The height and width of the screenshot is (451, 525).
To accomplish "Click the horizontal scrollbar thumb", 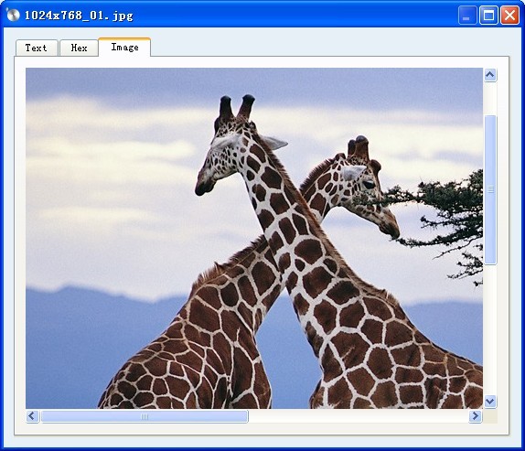I will pyautogui.click(x=145, y=416).
